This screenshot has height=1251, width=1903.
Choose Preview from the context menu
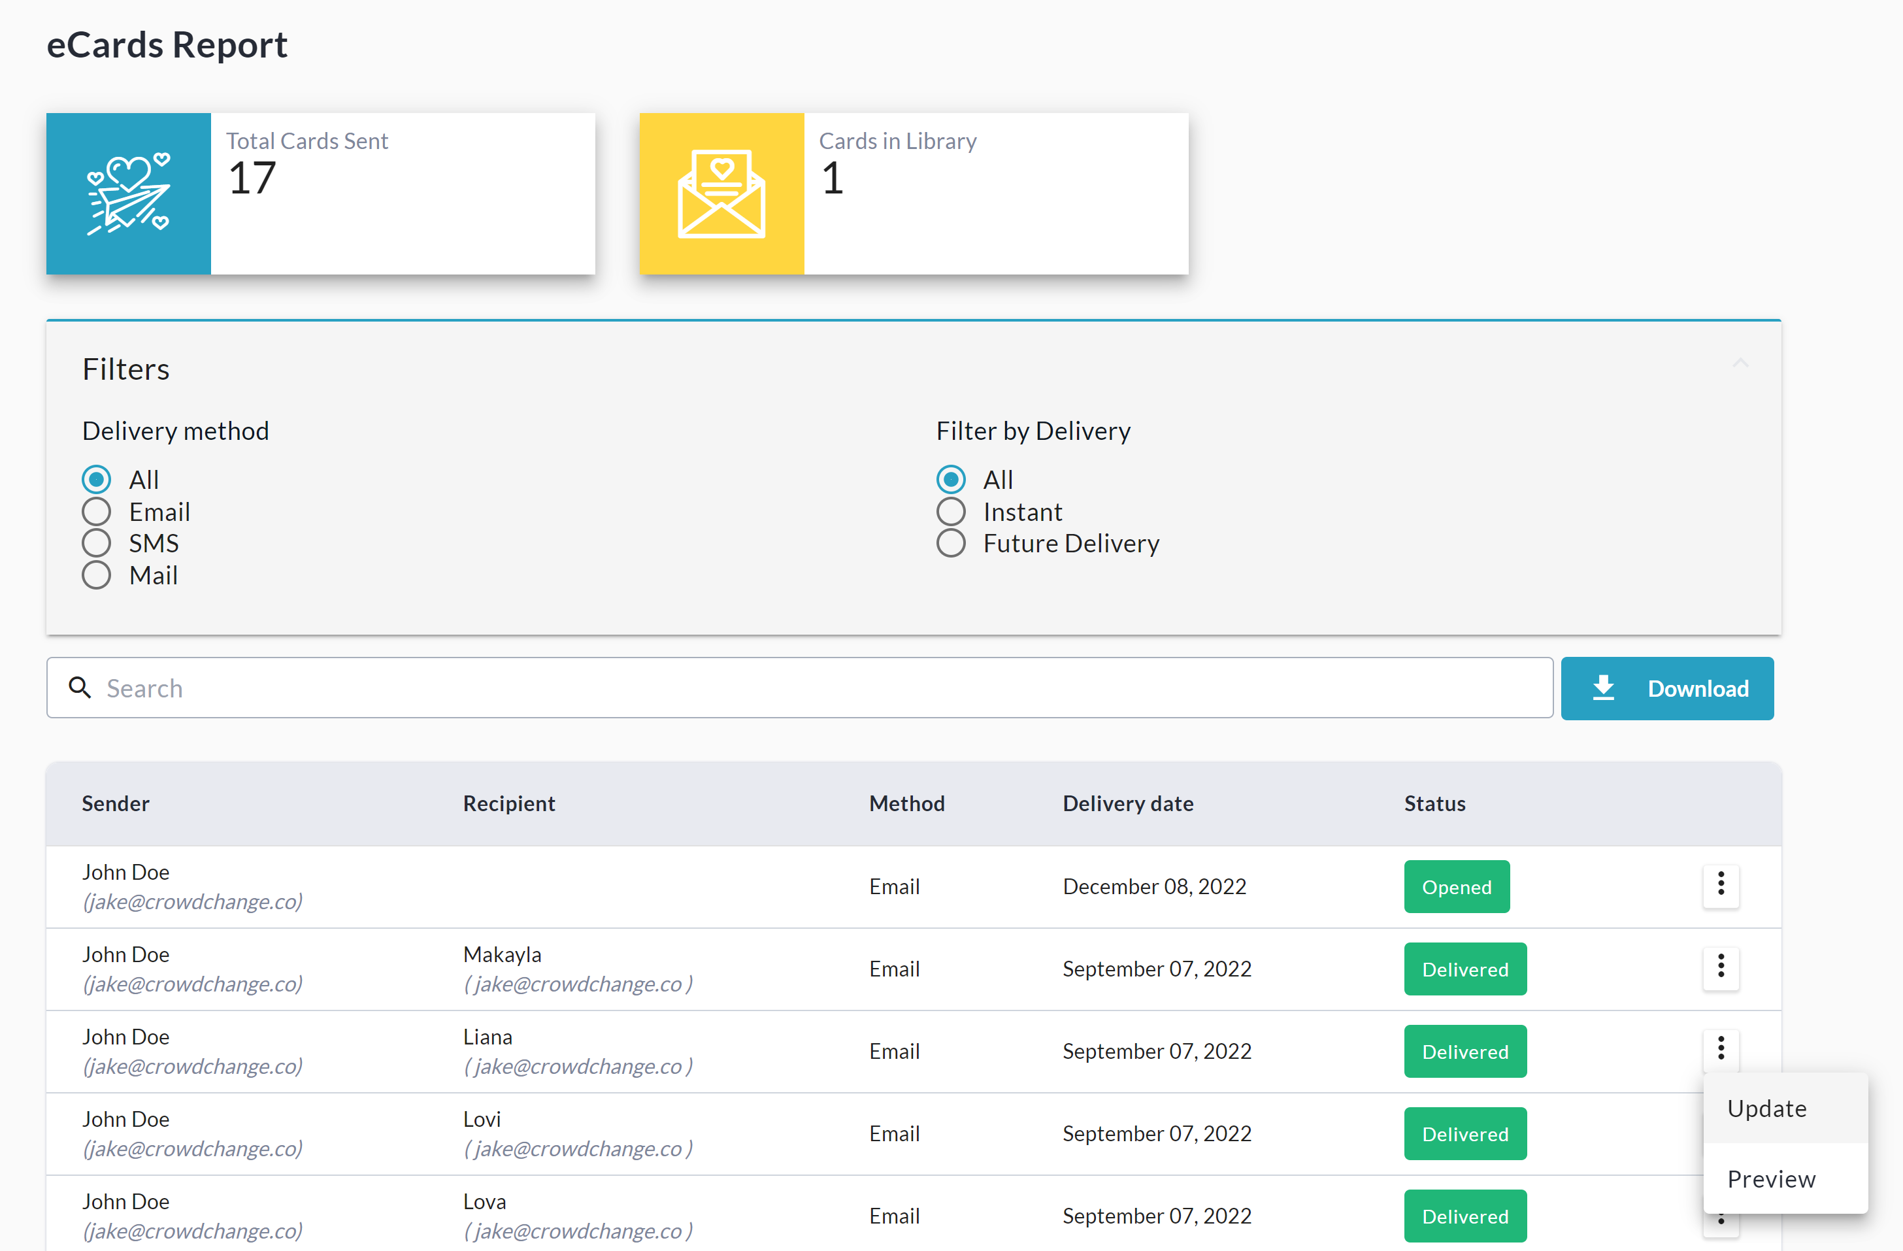pos(1771,1179)
